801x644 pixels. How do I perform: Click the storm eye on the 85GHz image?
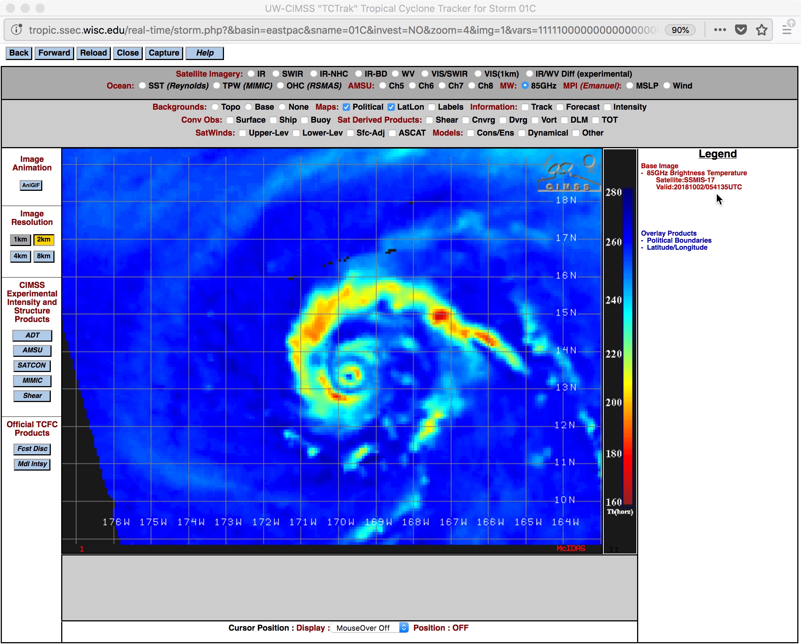[349, 377]
